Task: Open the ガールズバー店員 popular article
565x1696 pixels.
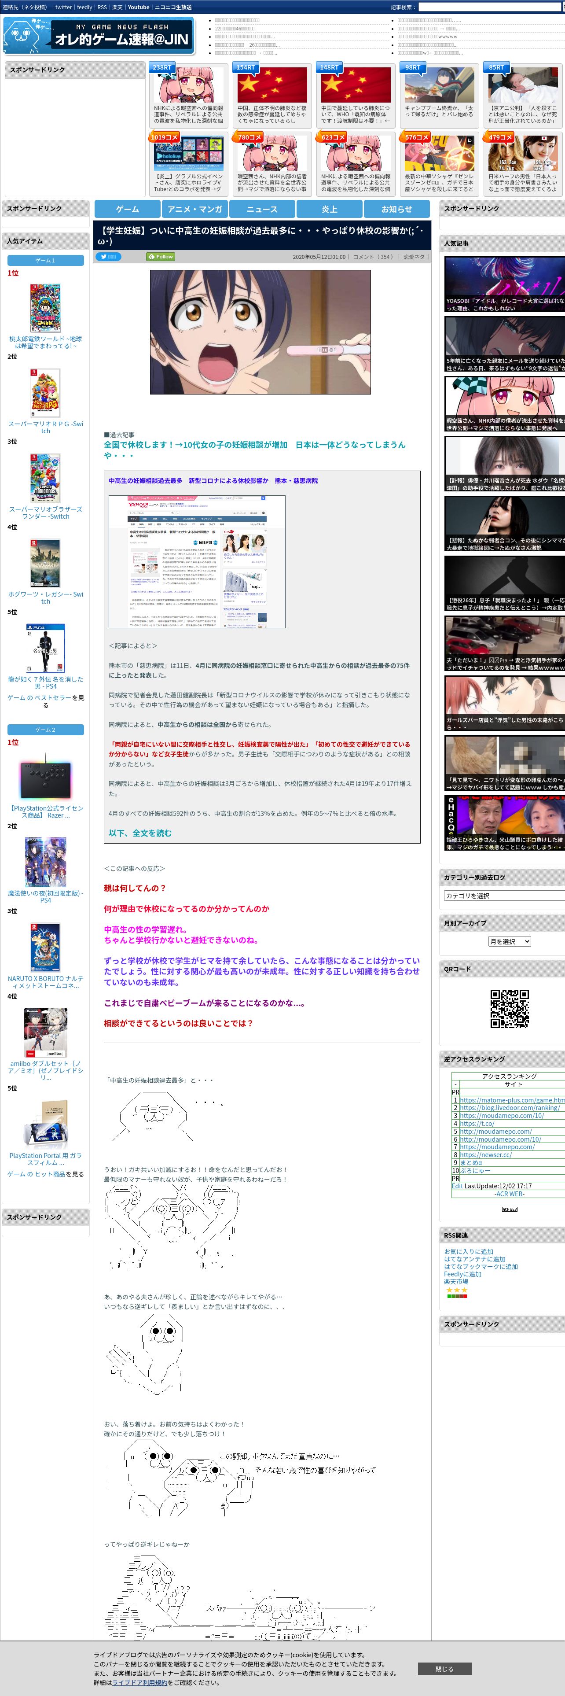Action: point(504,703)
